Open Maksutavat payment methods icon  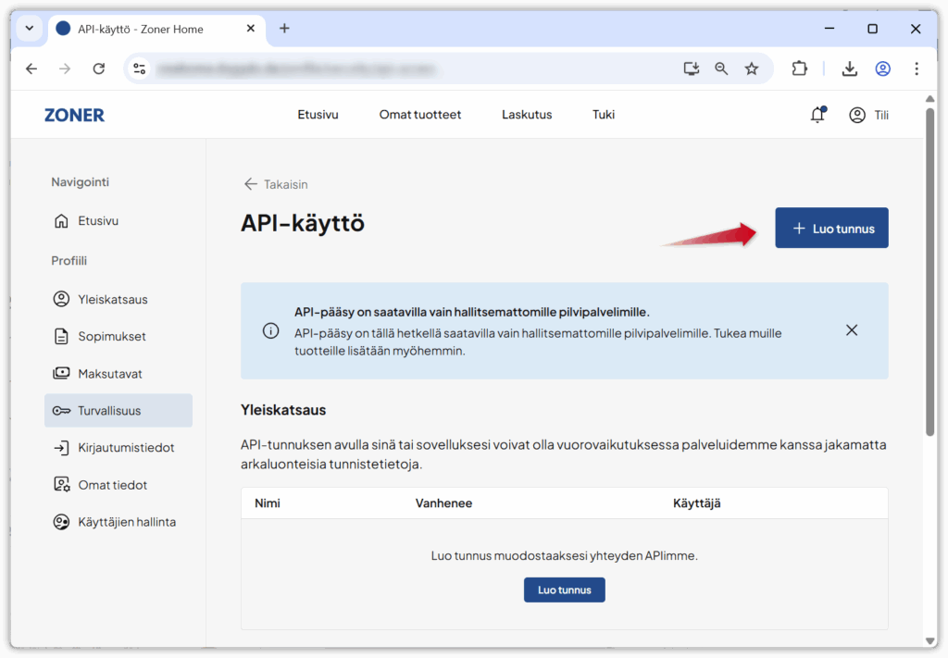coord(59,373)
